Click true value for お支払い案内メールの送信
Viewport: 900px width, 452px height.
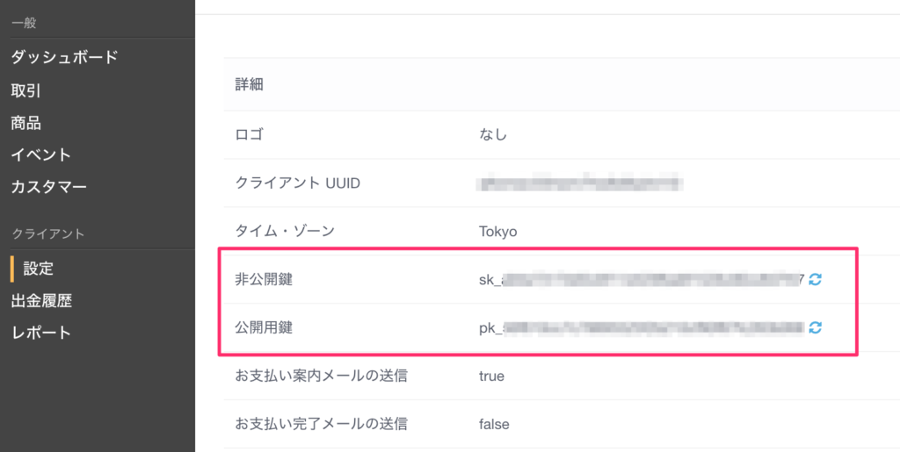491,377
